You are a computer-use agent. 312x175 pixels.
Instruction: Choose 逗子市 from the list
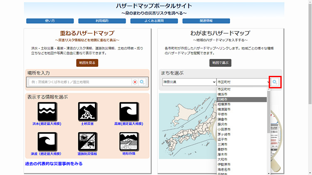[x=242, y=139]
